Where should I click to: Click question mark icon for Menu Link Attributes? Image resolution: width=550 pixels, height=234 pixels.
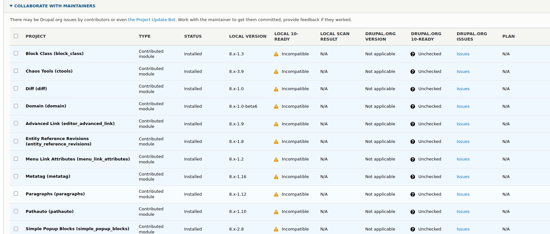tap(413, 159)
